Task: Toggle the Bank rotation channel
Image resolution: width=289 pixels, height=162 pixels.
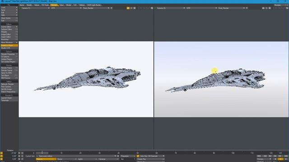Action: [1, 159]
